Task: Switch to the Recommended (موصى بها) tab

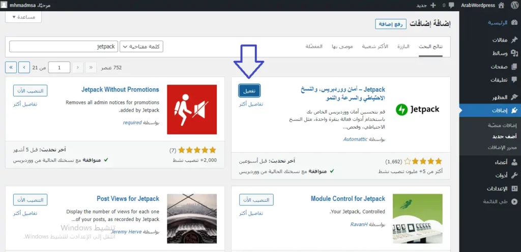Action: pyautogui.click(x=343, y=47)
